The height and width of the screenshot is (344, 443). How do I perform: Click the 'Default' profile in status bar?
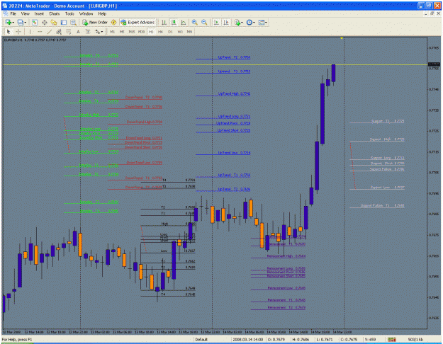pyautogui.click(x=201, y=340)
